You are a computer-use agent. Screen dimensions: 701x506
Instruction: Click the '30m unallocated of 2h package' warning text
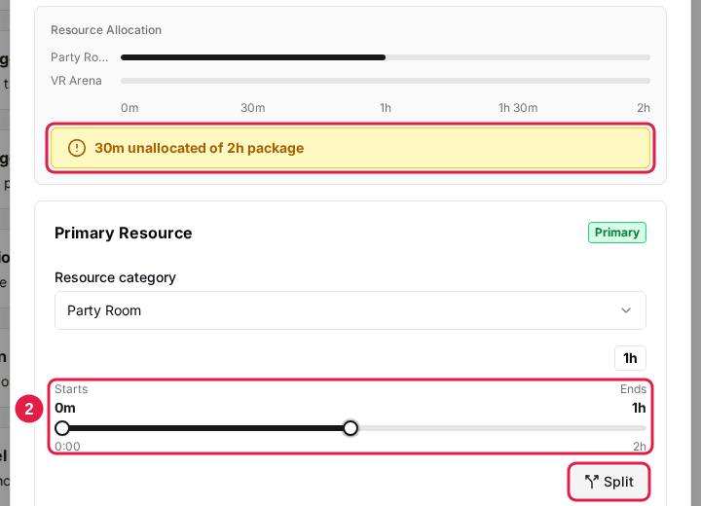199,148
